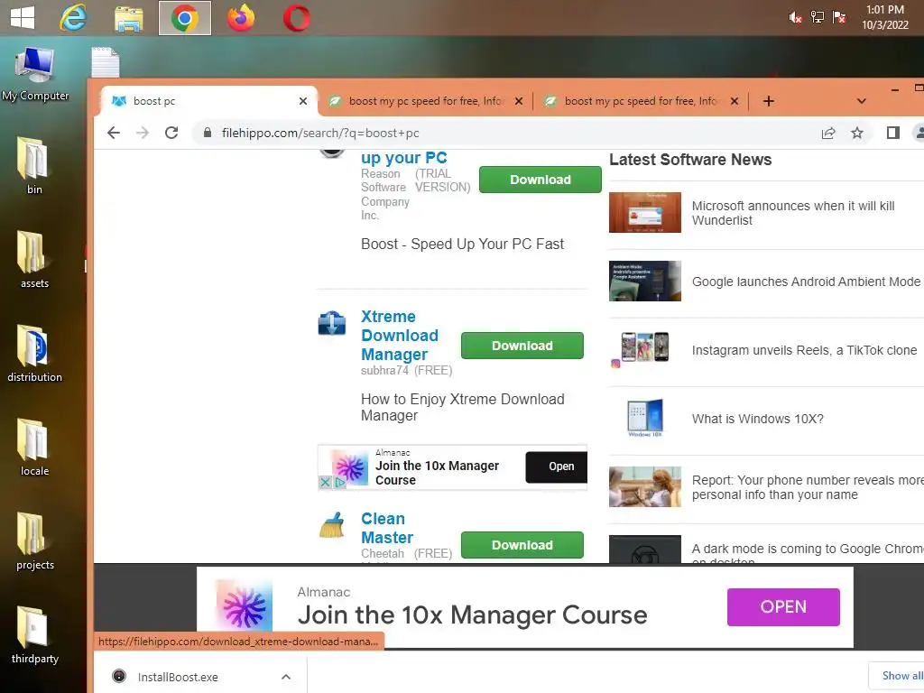Viewport: 924px width, 693px height.
Task: Click the purple OPEN button on banner ad
Action: click(783, 607)
